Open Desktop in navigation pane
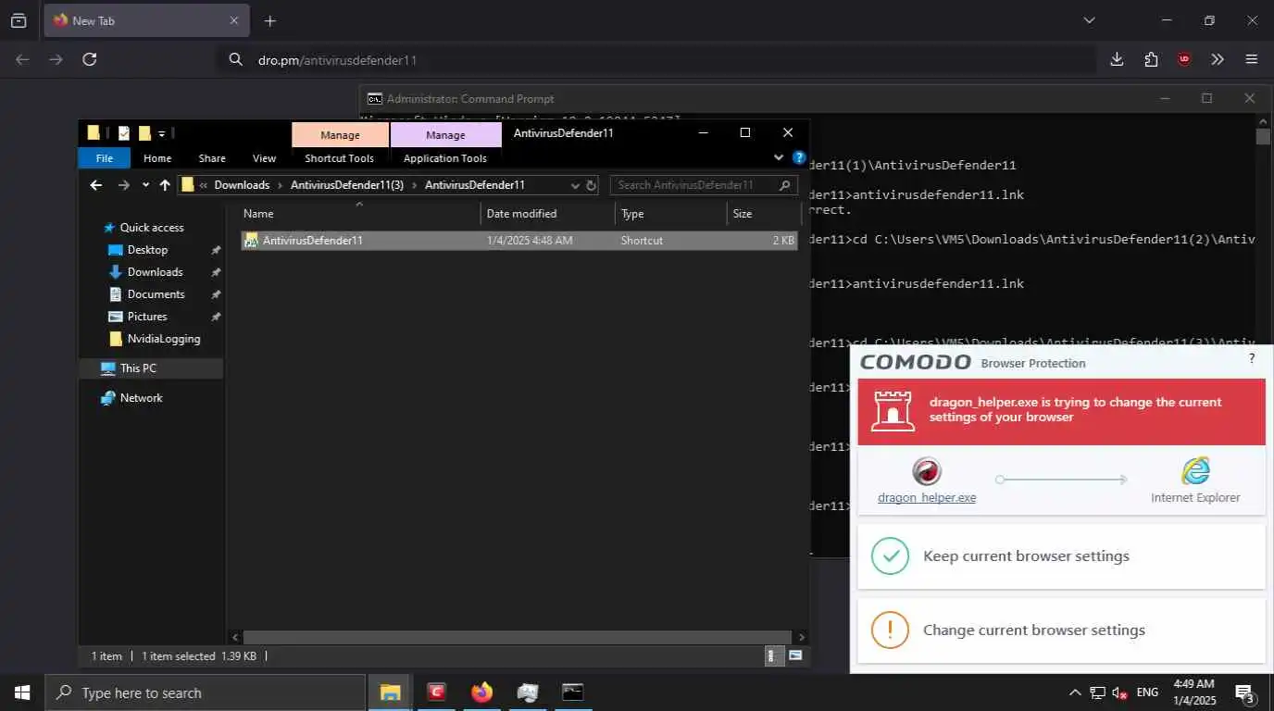Screen dimensions: 1274x711 (147, 250)
